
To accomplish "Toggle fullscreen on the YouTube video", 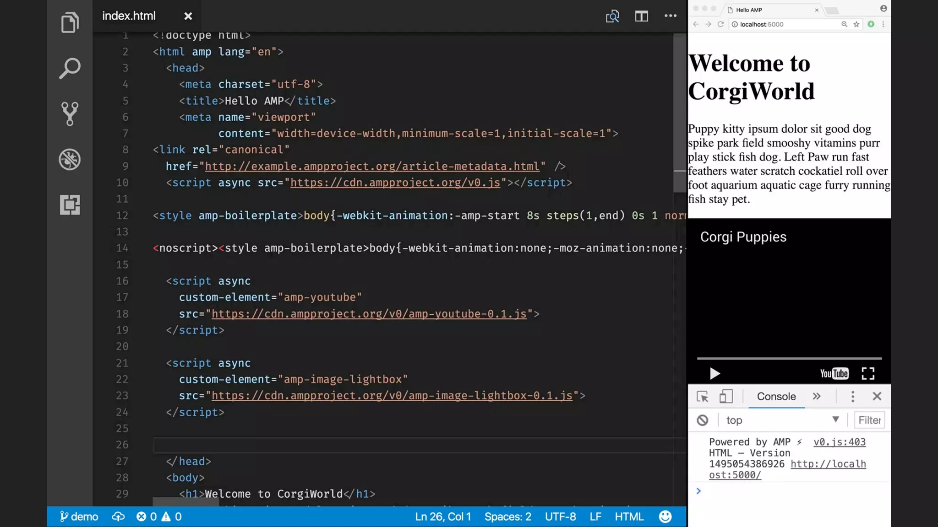I will (868, 374).
